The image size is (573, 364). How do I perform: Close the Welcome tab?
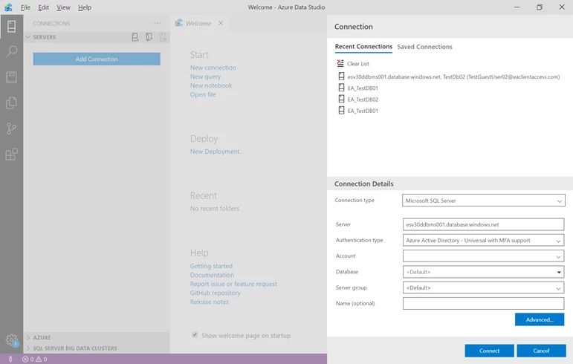pyautogui.click(x=221, y=23)
